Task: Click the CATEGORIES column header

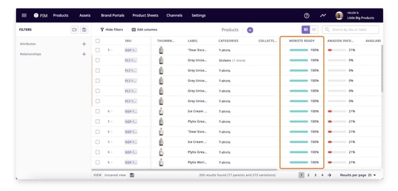Action: click(x=228, y=41)
